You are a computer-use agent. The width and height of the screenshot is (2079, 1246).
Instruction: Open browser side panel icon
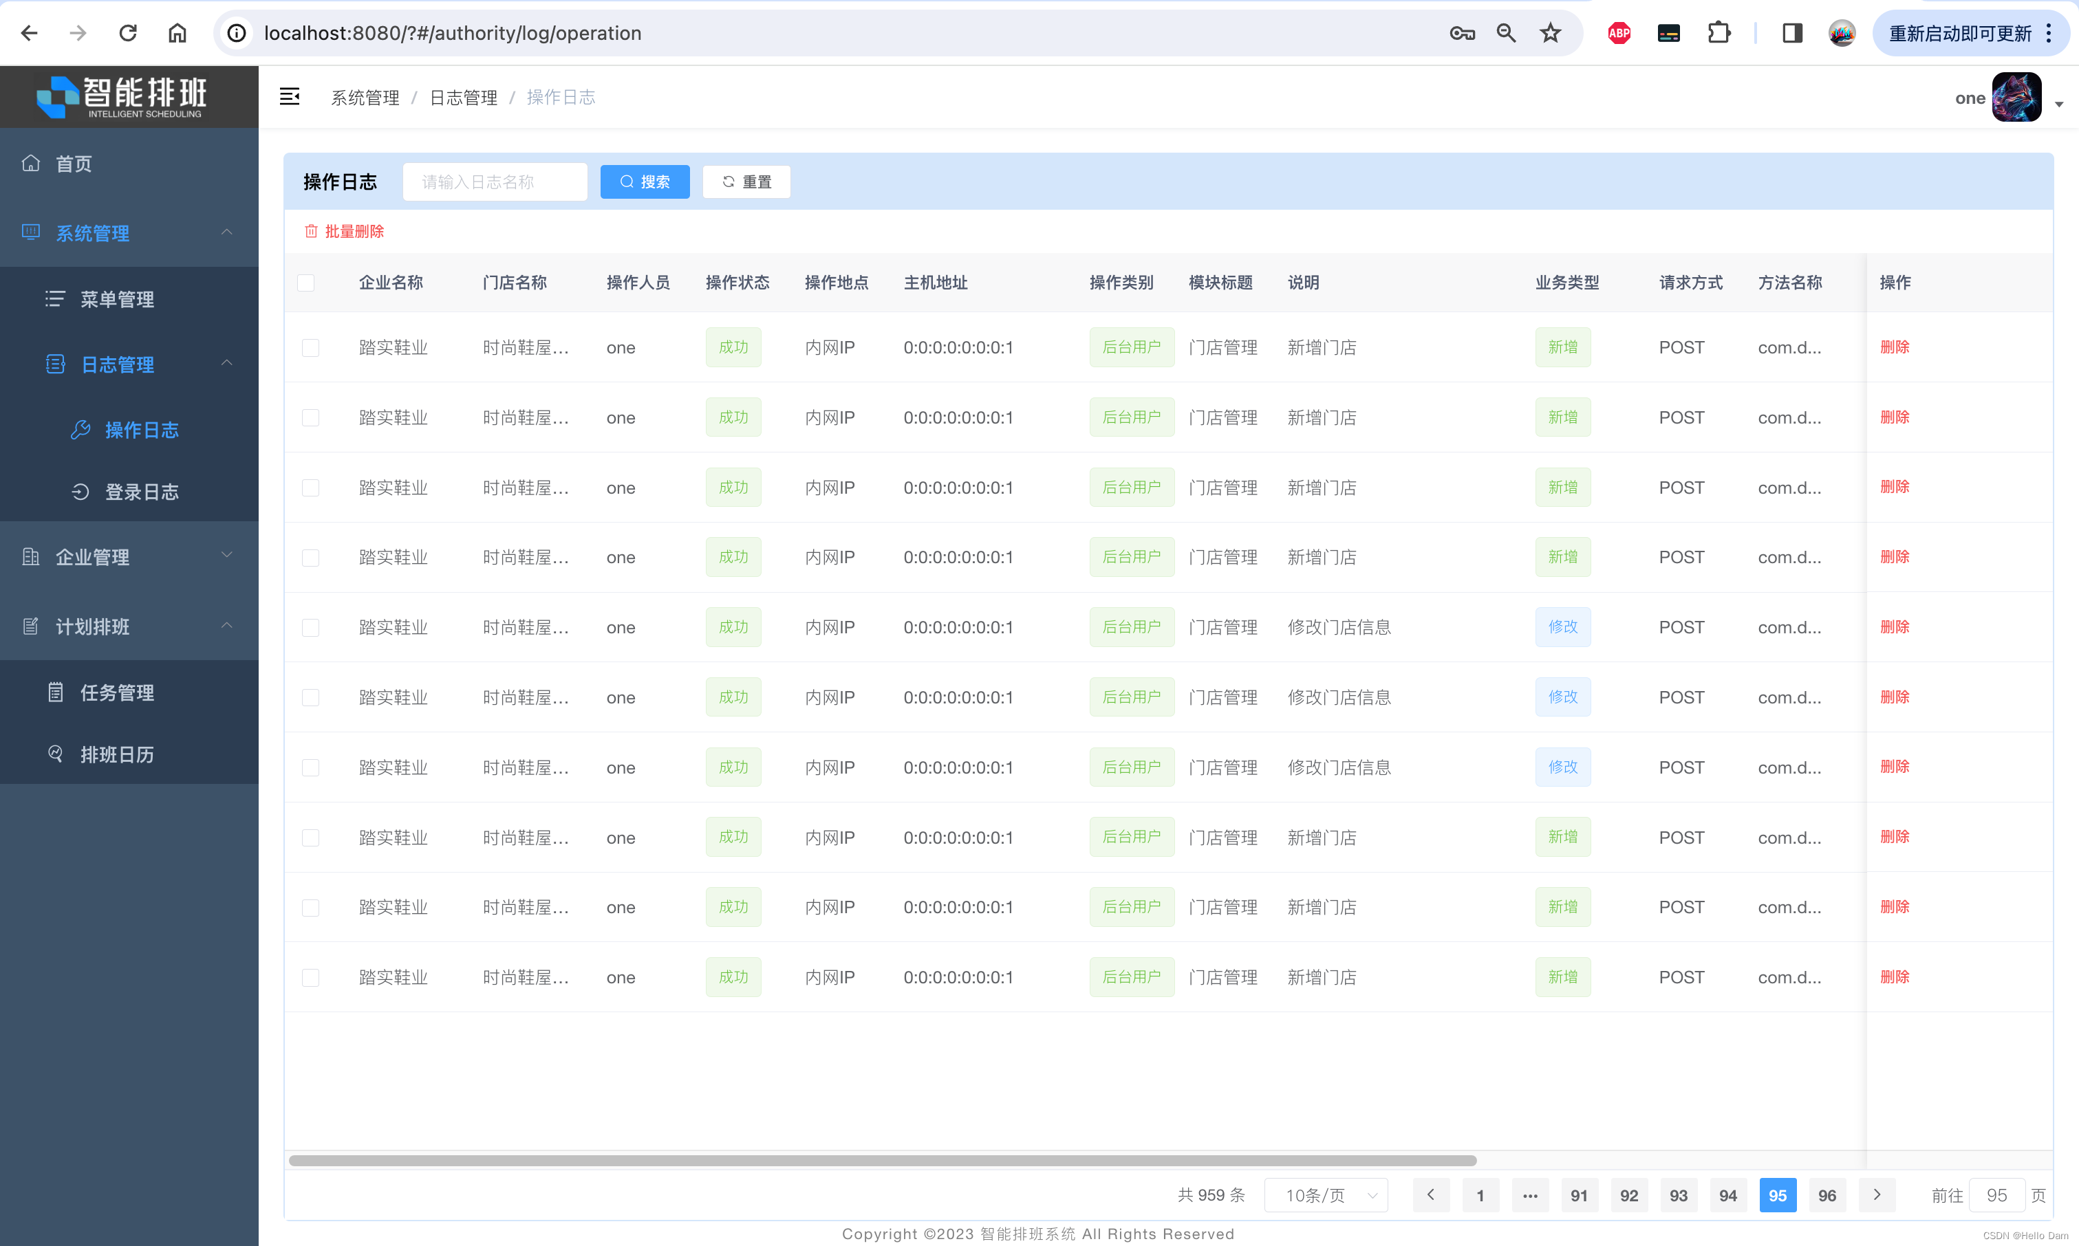1791,34
